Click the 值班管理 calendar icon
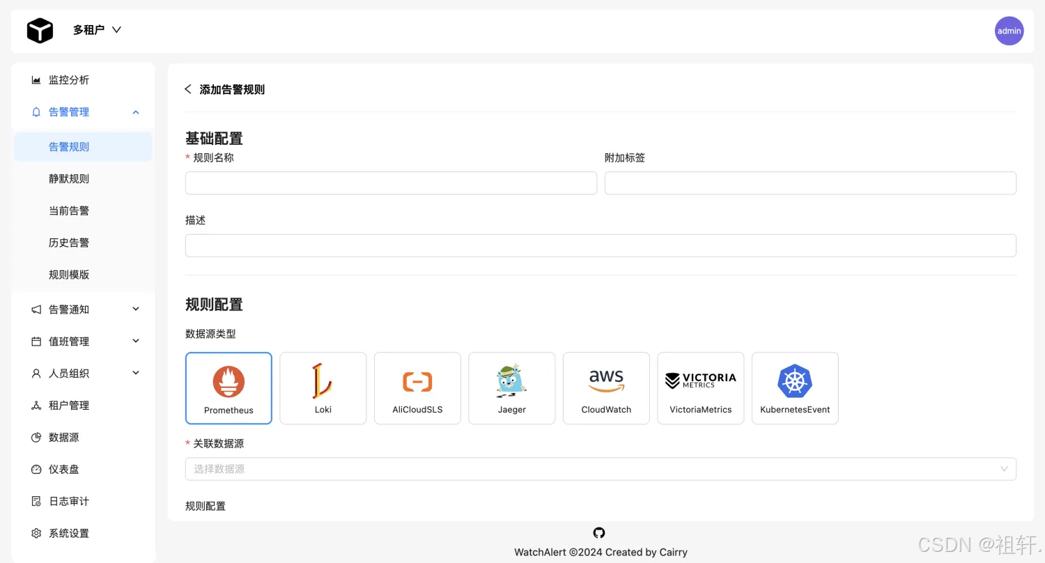This screenshot has width=1045, height=563. [x=36, y=341]
